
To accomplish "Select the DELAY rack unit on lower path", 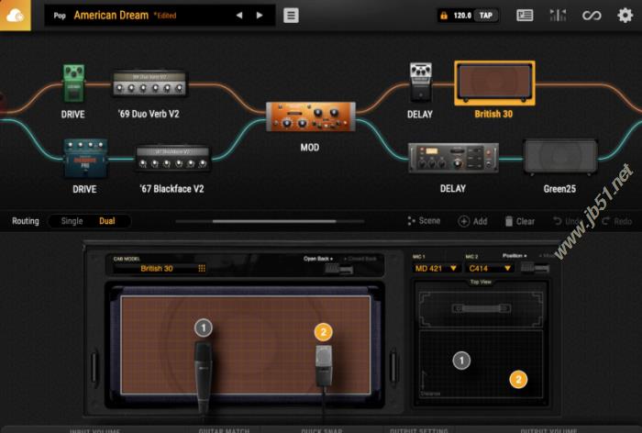I will click(453, 157).
